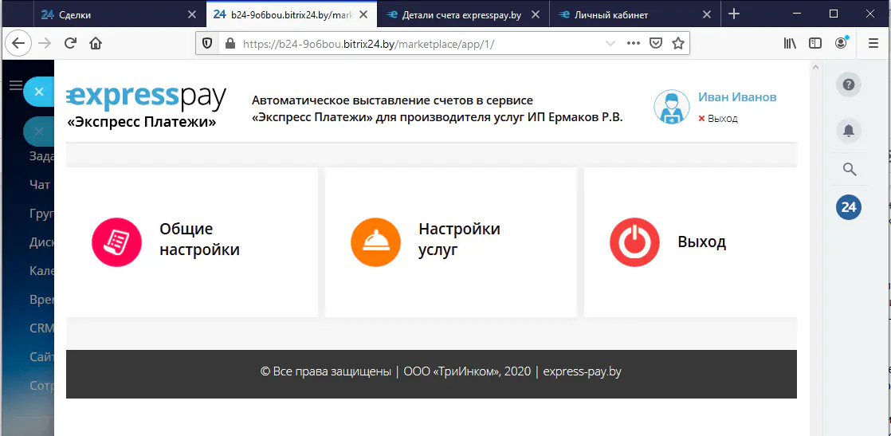Close the active bitrix24 marketplace tab

click(363, 15)
